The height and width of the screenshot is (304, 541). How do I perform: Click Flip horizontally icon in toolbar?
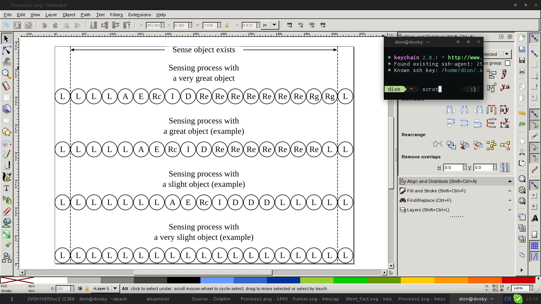(67, 25)
